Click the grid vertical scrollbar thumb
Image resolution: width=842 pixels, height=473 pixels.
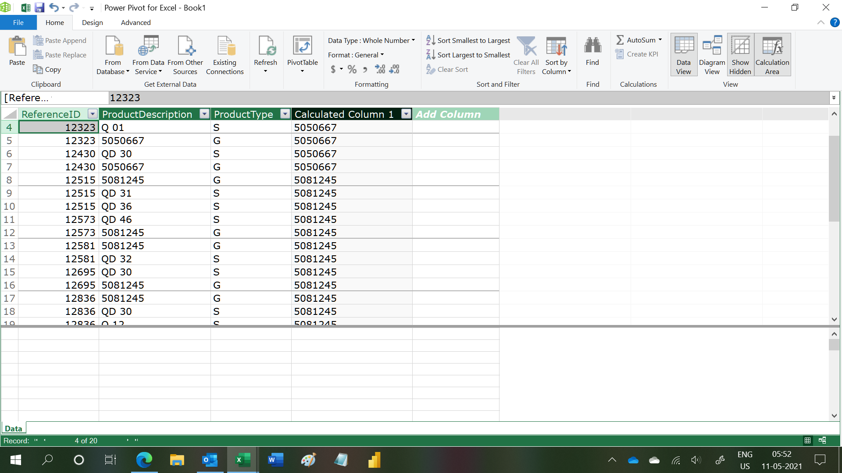(x=834, y=178)
